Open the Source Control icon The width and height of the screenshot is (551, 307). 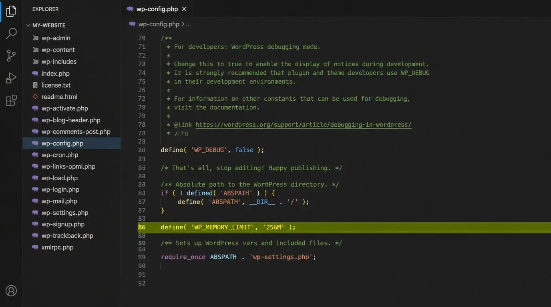pyautogui.click(x=11, y=56)
